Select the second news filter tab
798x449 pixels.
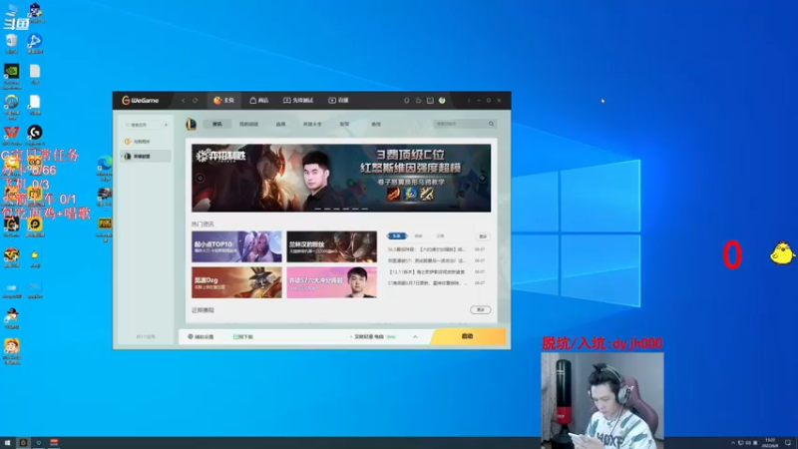(418, 235)
